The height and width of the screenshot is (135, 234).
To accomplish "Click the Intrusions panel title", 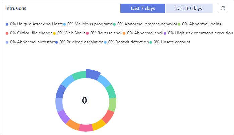I will [16, 8].
